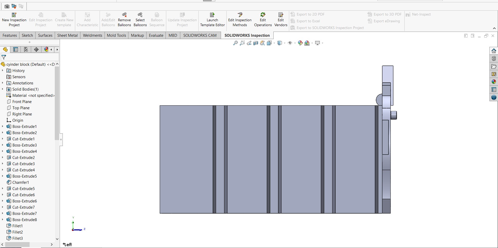Open Custom Properties task pane
Viewport: 498px width, 248px height.
point(494,90)
